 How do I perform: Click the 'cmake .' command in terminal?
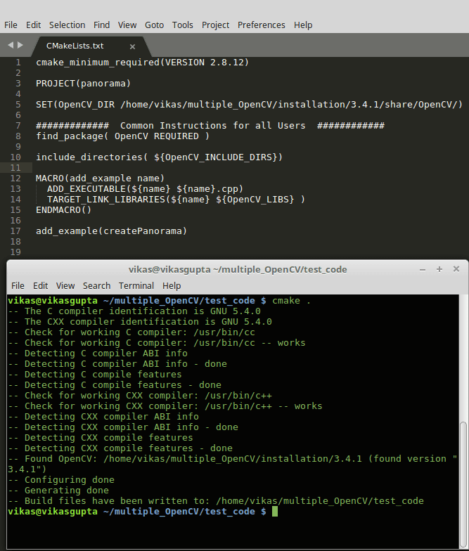[x=291, y=301]
